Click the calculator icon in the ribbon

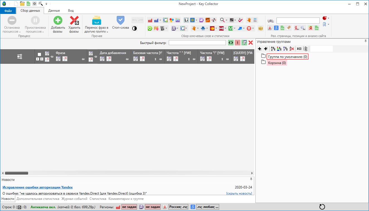(255, 20)
